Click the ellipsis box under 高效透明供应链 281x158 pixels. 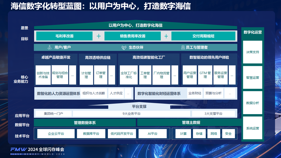point(112,75)
